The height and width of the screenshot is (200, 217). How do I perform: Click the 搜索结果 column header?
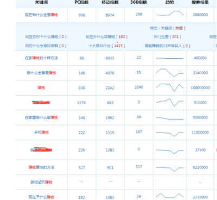click(x=200, y=2)
